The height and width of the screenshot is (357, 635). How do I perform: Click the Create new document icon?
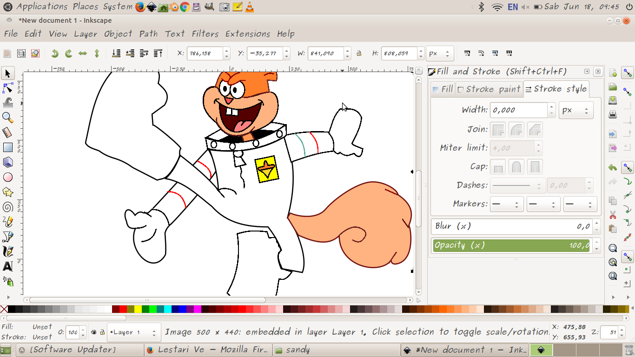pos(613,73)
